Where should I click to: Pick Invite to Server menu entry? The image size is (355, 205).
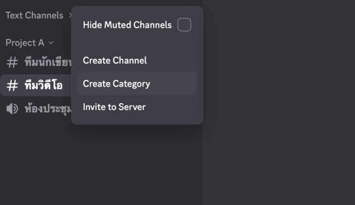pos(114,107)
